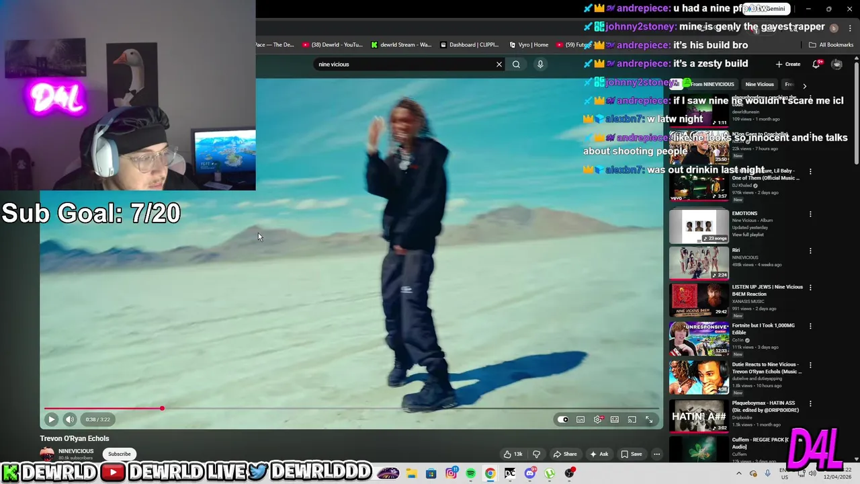Dislike the video
The image size is (860, 484).
pyautogui.click(x=536, y=454)
